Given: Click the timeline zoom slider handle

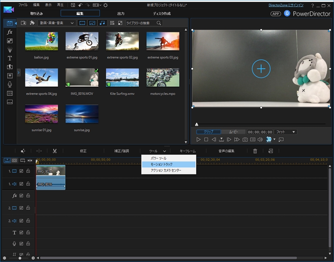Looking at the screenshot, I should click(x=20, y=258).
